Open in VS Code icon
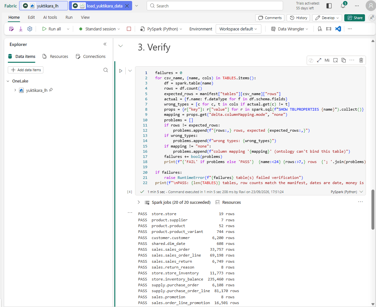The width and height of the screenshot is (376, 307). [x=338, y=29]
